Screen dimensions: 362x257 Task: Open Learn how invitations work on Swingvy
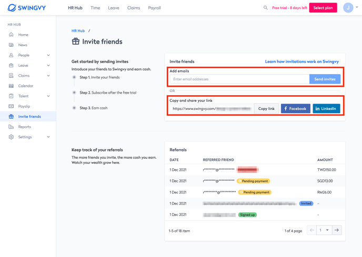tap(301, 61)
